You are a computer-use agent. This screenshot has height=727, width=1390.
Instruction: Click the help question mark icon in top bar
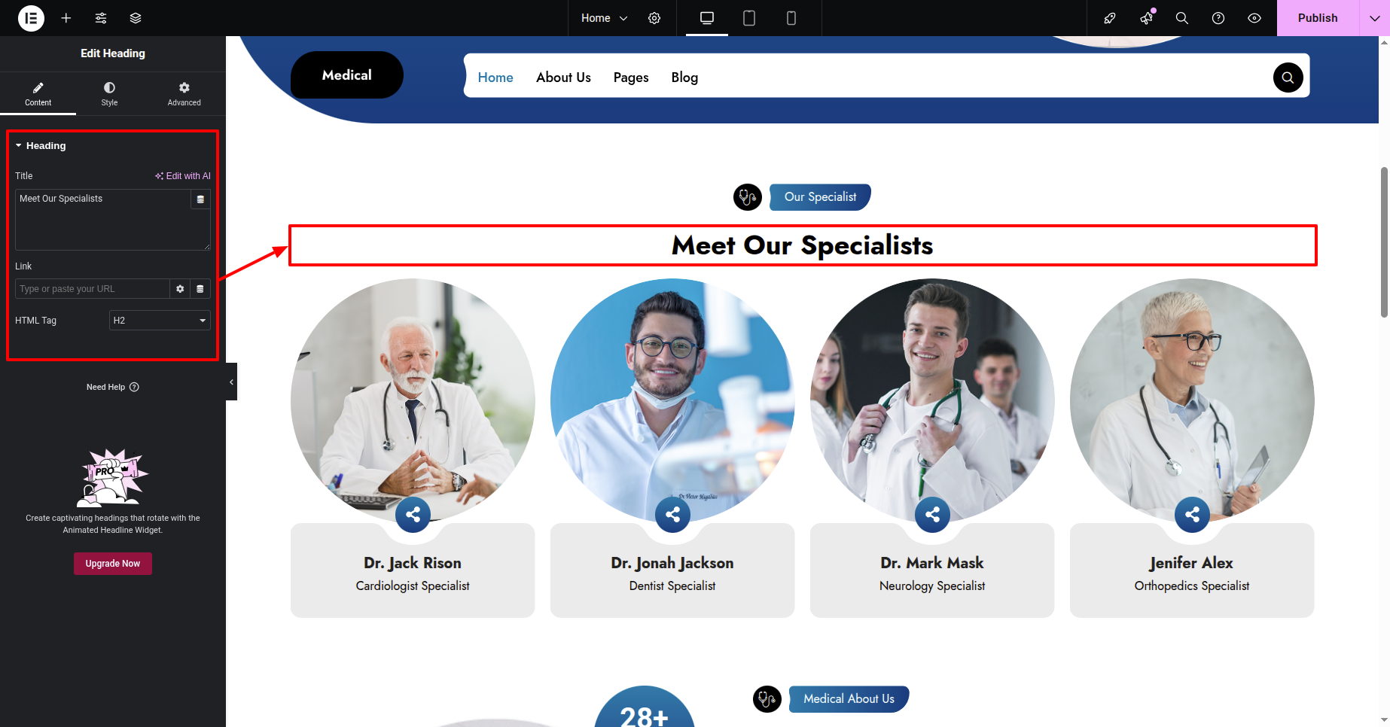pyautogui.click(x=1218, y=18)
